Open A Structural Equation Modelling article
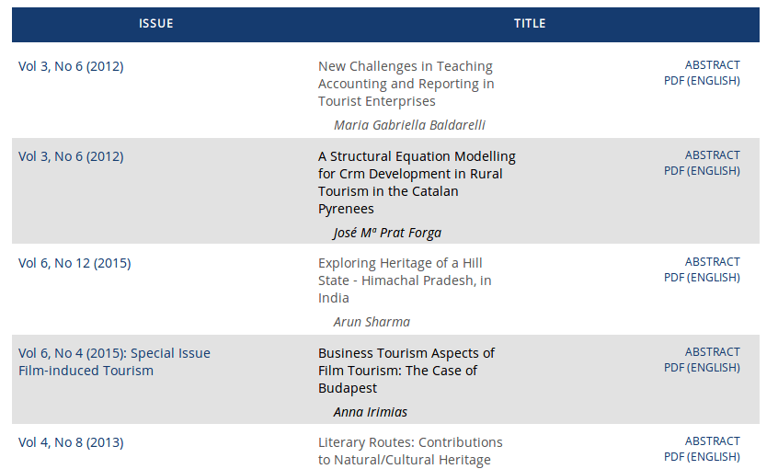 point(417,182)
